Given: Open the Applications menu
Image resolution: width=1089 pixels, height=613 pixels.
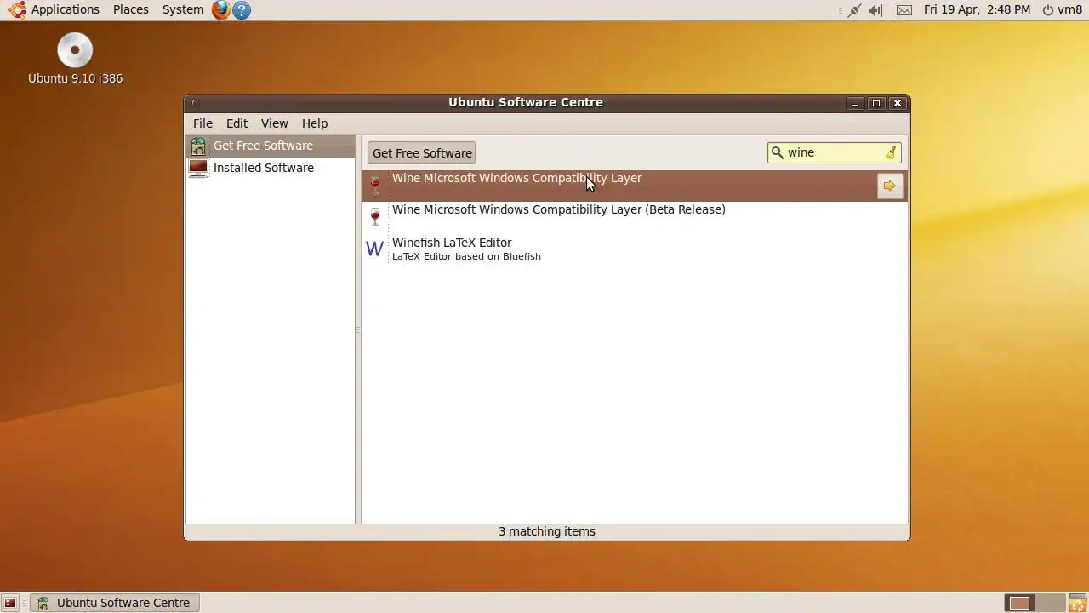Looking at the screenshot, I should [66, 9].
